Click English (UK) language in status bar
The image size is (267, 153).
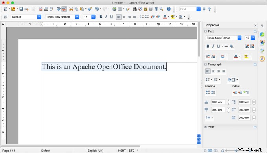pyautogui.click(x=95, y=151)
